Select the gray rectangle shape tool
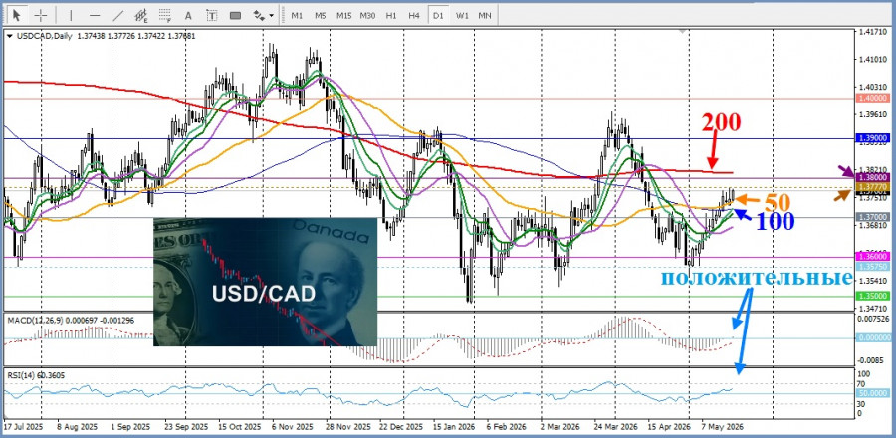This screenshot has height=438, width=896. tap(235, 15)
